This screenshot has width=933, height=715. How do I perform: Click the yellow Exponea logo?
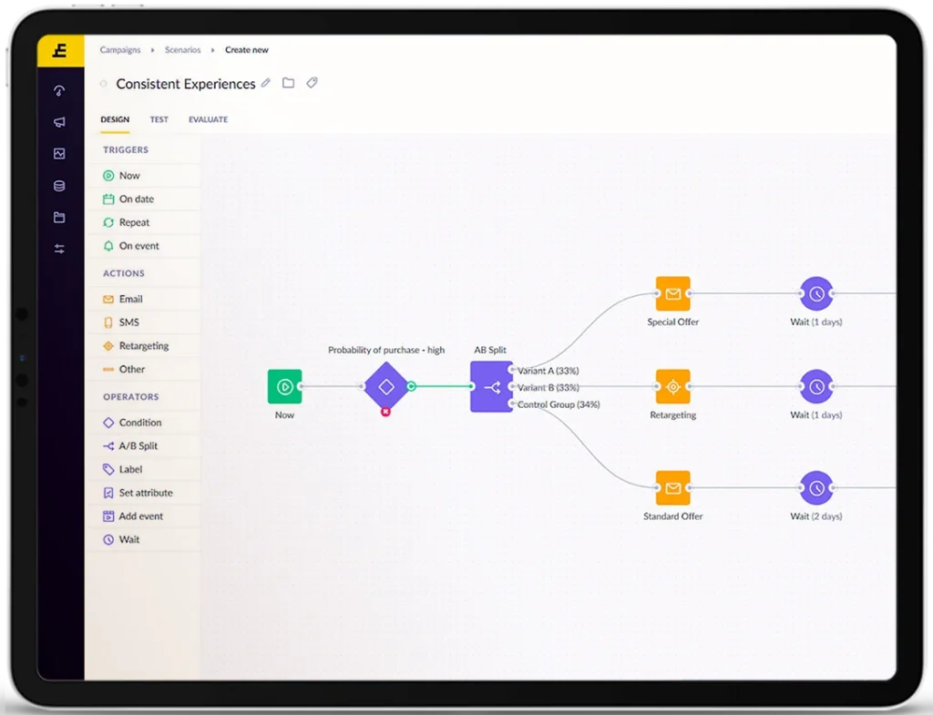point(60,51)
